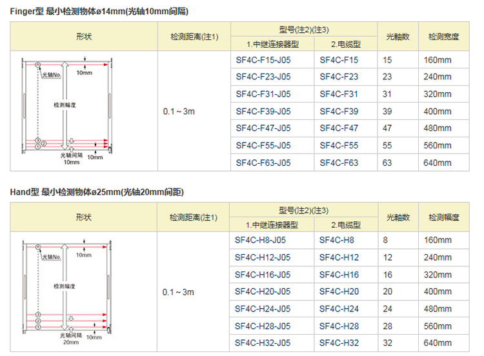Click the Hand型 ø25mm section heading

97,192
